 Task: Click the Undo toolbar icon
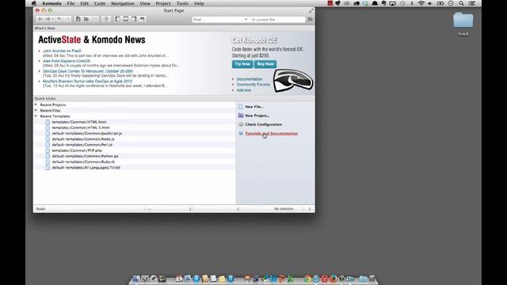[x=59, y=19]
